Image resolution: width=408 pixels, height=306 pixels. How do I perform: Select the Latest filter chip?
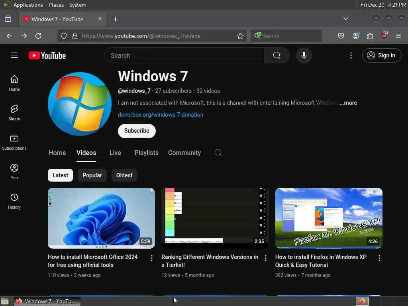click(x=61, y=175)
